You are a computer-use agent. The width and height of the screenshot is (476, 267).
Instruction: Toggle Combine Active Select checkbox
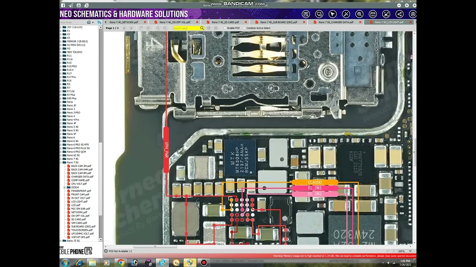[x=244, y=28]
